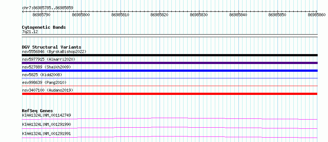Open variant nsv5977915 (Almarri2020) label
This screenshot has height=142, width=328.
pyautogui.click(x=49, y=59)
